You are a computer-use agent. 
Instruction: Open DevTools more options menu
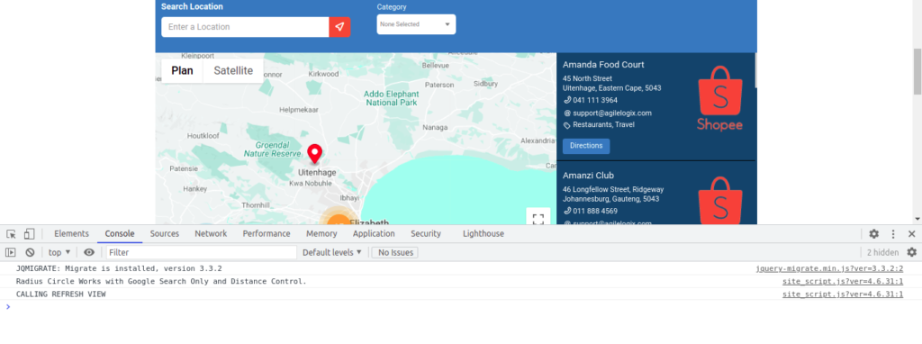pyautogui.click(x=893, y=234)
